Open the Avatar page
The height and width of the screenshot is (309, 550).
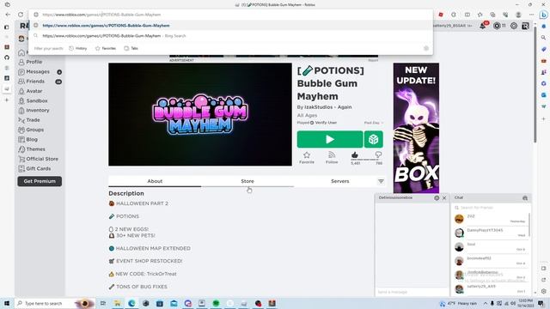30,91
